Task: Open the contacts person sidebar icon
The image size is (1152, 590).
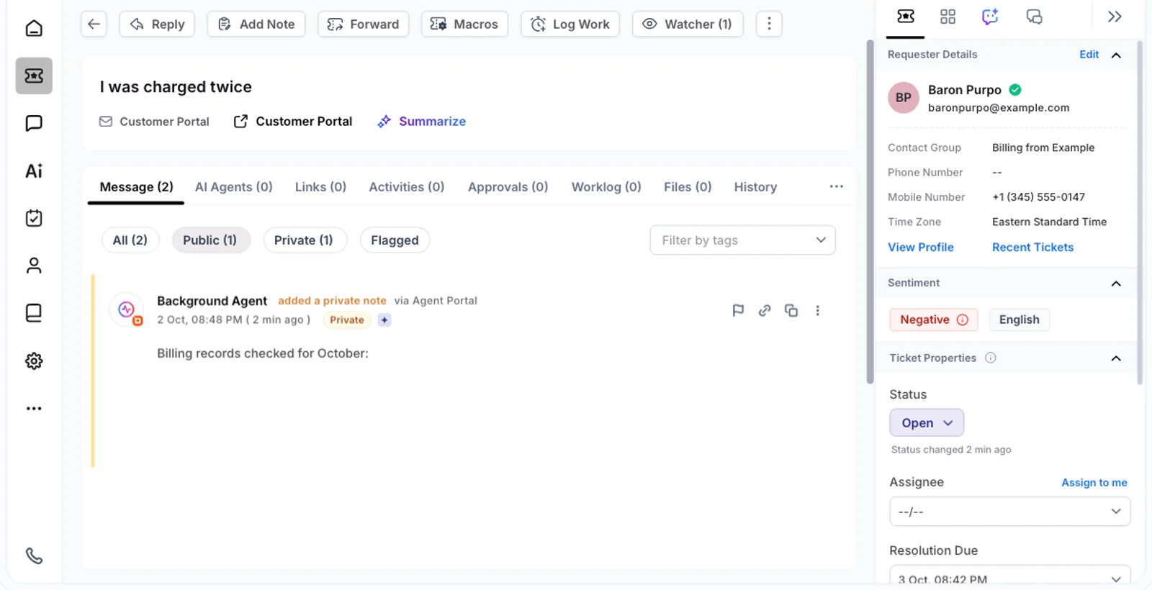Action: [34, 265]
